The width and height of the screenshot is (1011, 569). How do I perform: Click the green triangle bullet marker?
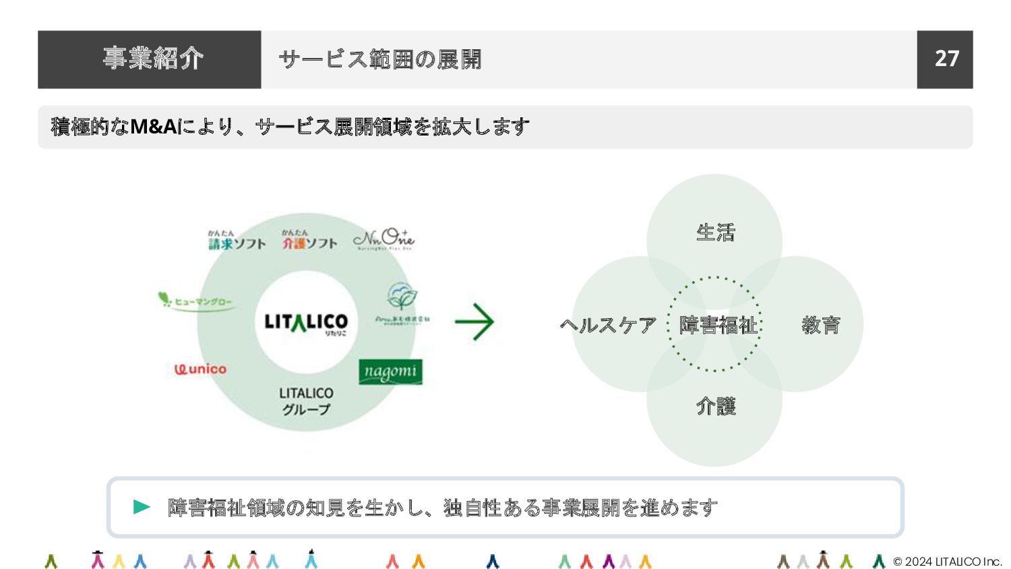142,506
